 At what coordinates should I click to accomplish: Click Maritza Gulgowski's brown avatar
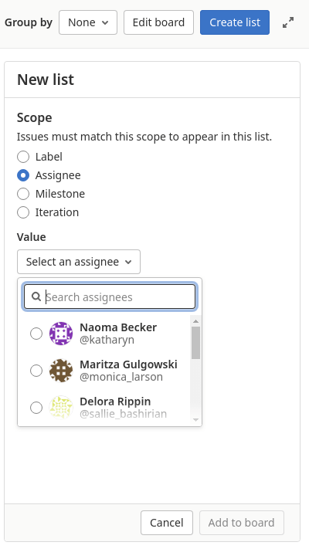[61, 371]
